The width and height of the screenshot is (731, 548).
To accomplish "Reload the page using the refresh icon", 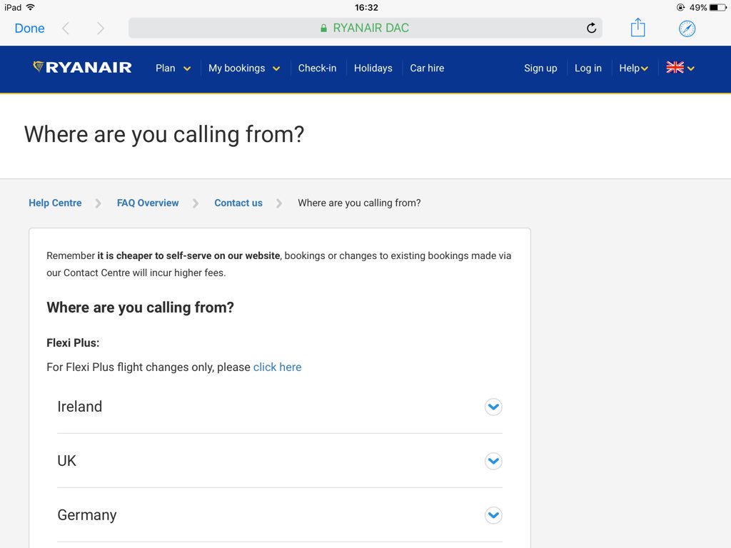I will click(591, 28).
